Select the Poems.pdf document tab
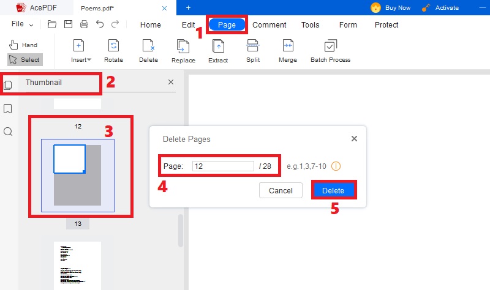 point(125,8)
